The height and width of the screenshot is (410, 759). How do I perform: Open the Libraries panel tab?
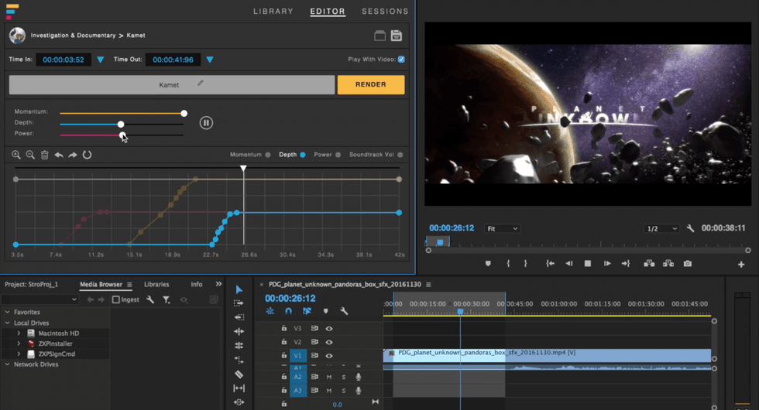point(156,285)
